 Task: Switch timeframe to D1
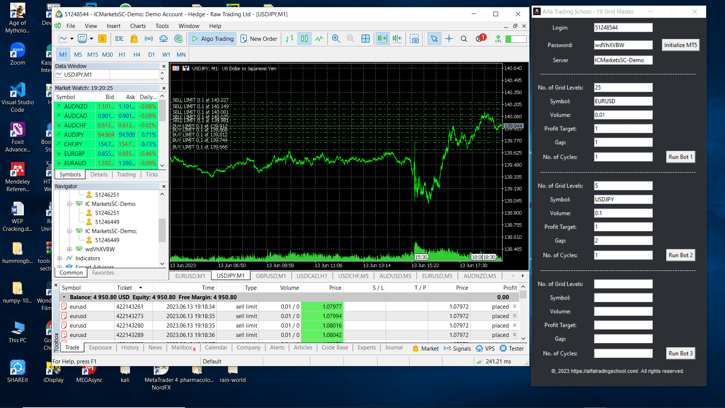pyautogui.click(x=151, y=54)
